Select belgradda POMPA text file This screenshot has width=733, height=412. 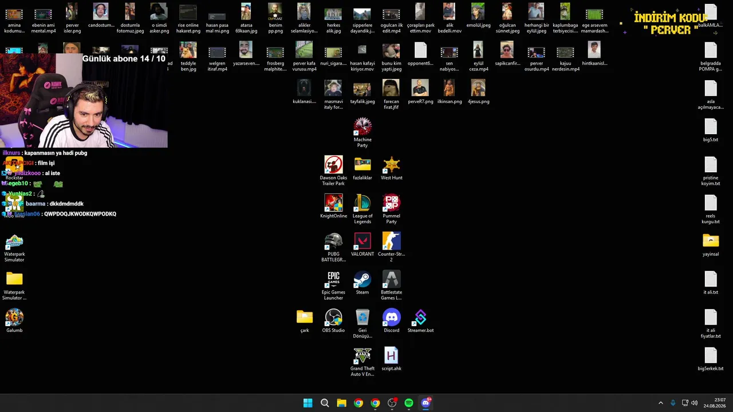point(711,57)
